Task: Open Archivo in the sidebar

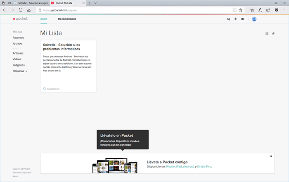Action: 17,44
